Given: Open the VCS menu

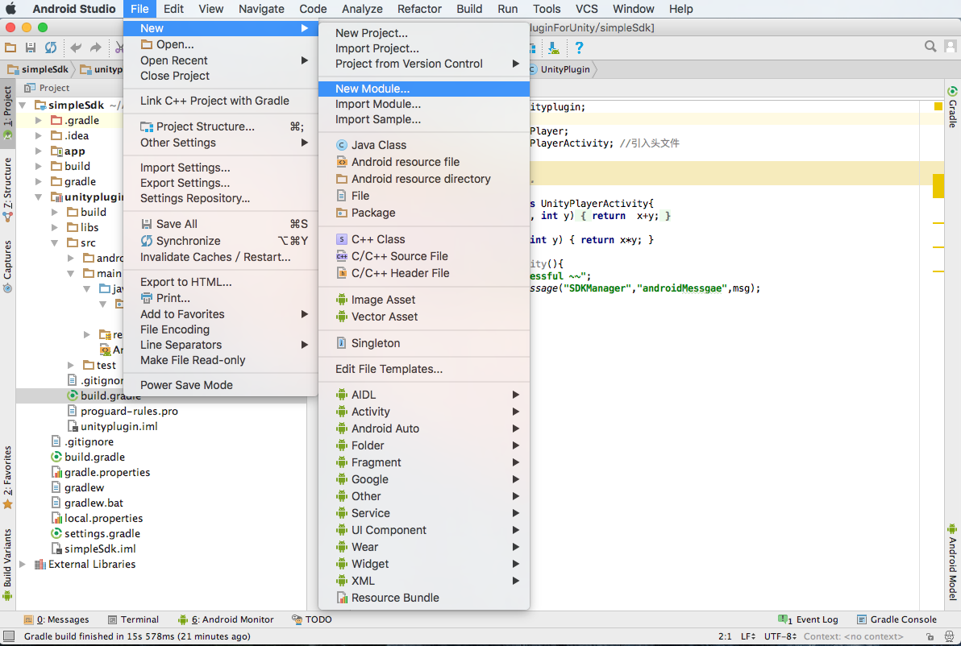Looking at the screenshot, I should 587,9.
